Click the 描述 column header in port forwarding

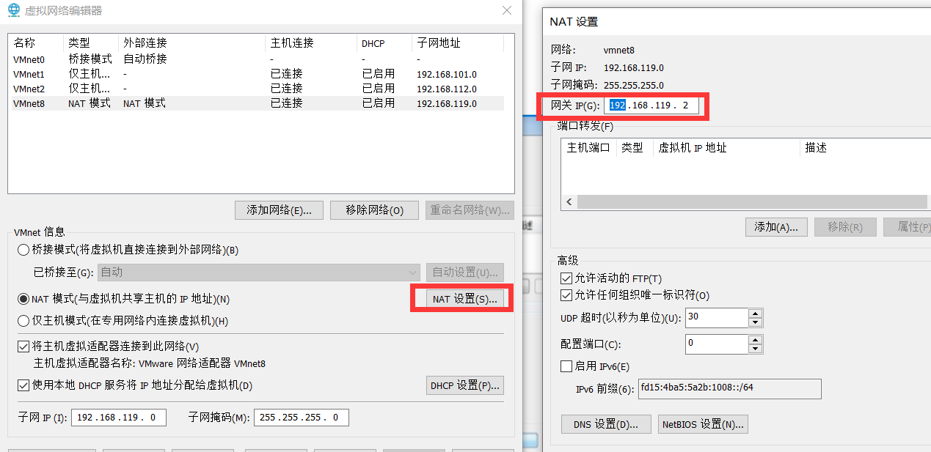pos(865,148)
